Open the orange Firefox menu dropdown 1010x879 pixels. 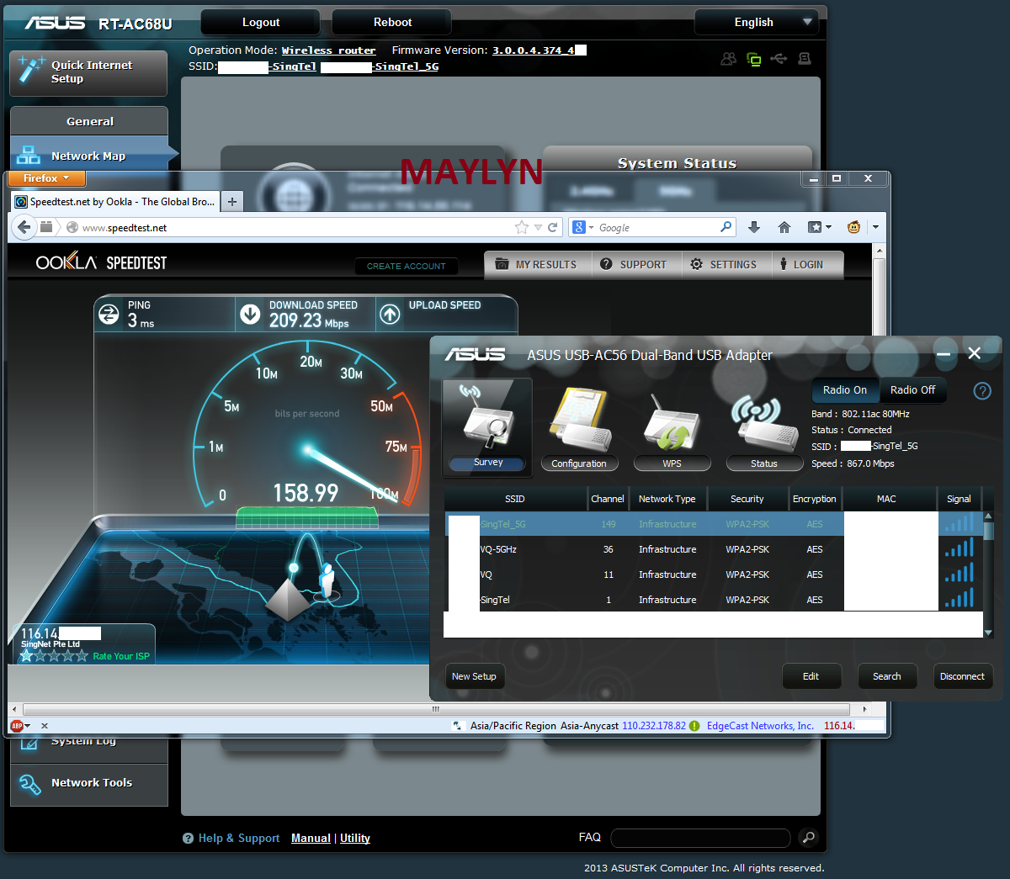tap(46, 178)
